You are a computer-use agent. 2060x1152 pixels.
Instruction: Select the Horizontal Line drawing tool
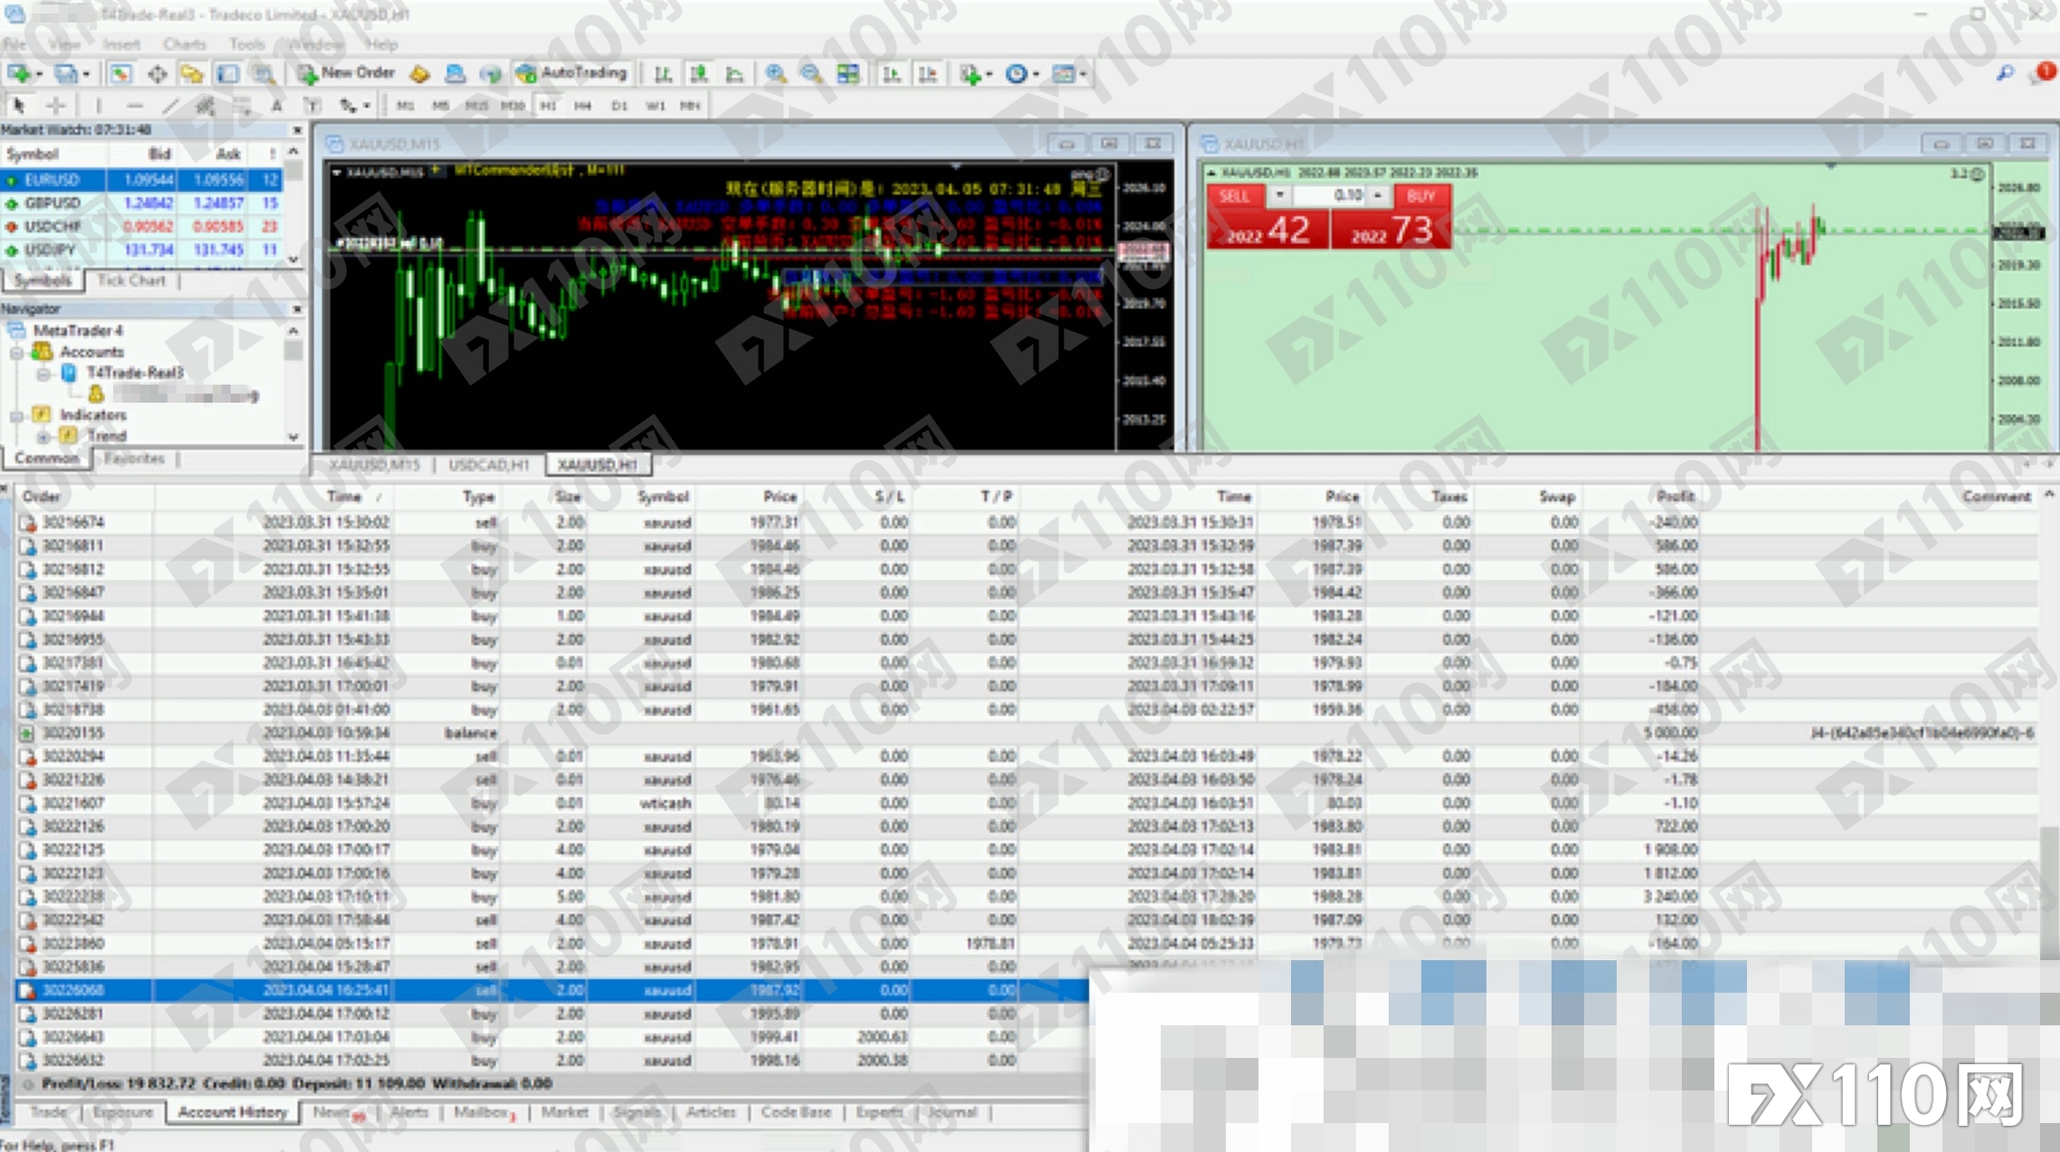pos(135,105)
